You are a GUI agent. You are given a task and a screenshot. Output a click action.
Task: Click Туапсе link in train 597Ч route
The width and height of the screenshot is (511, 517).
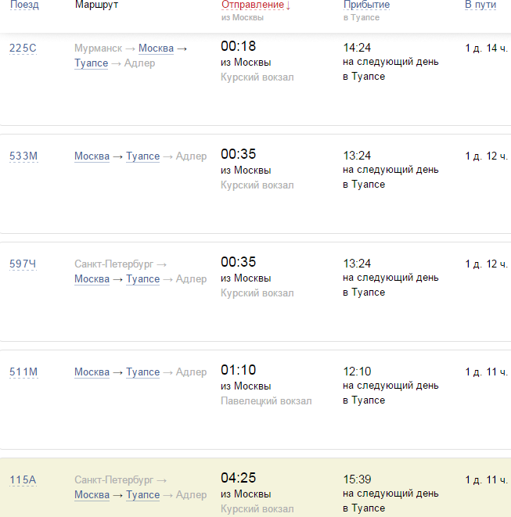pos(142,279)
